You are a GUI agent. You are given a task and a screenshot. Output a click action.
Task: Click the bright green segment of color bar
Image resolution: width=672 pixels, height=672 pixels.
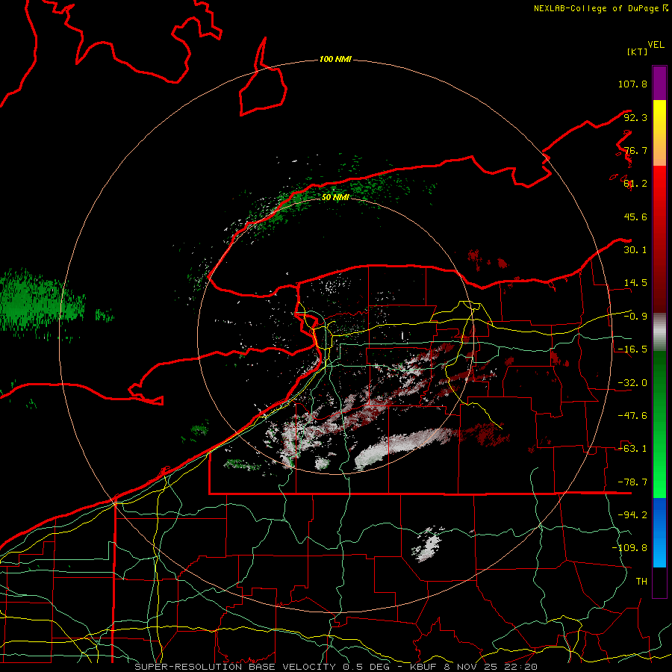(x=659, y=424)
